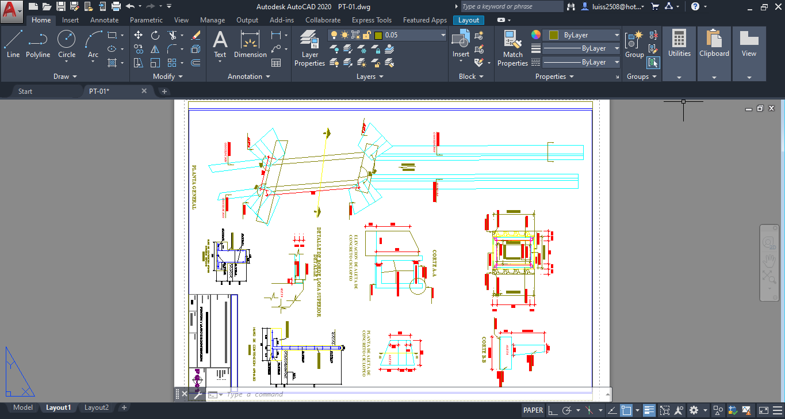Click the Create Block icon
785x419 pixels.
point(479,35)
